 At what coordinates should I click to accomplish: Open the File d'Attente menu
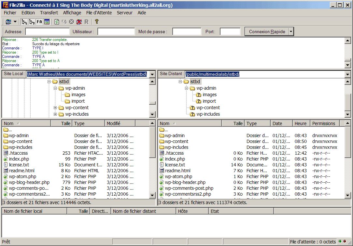(x=99, y=13)
